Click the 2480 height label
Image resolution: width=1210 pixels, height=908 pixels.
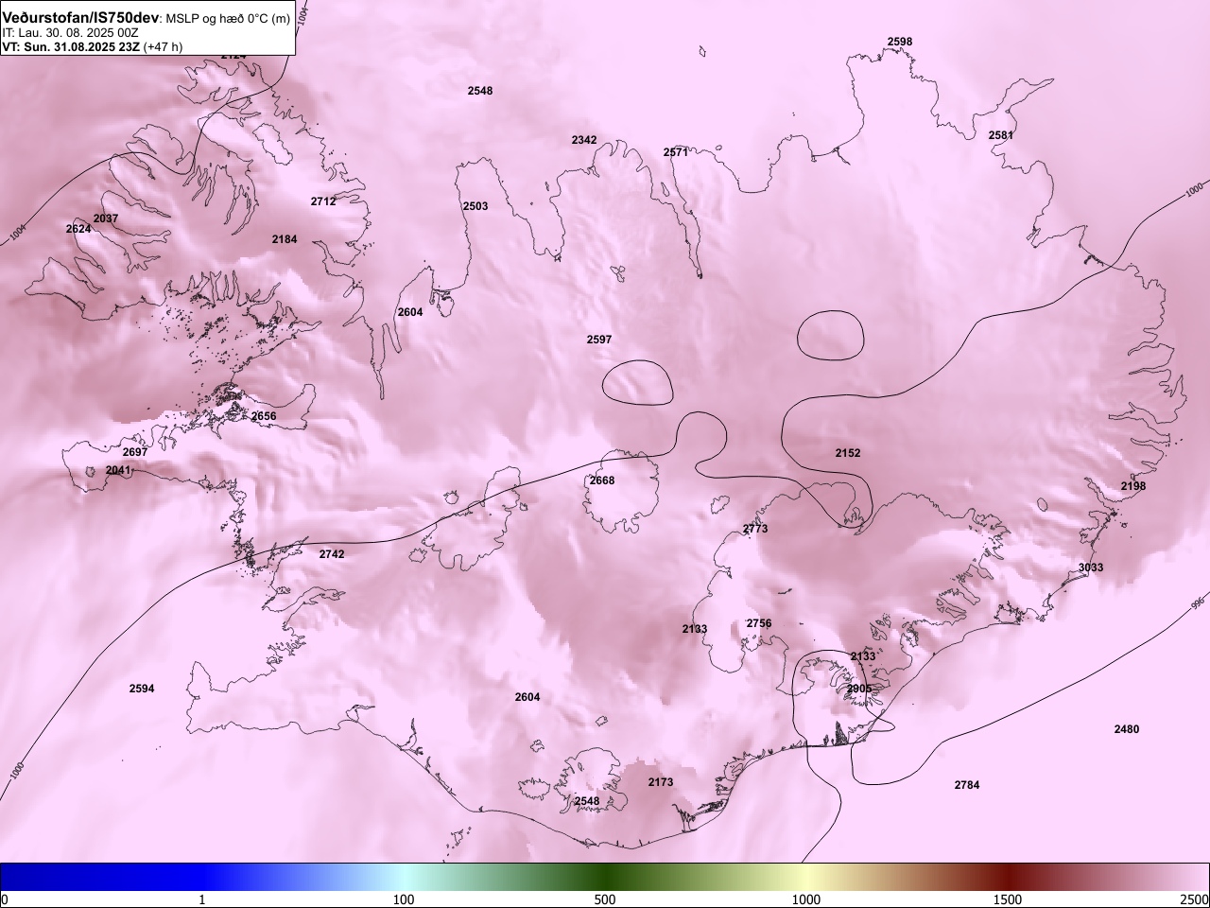pyautogui.click(x=1127, y=729)
